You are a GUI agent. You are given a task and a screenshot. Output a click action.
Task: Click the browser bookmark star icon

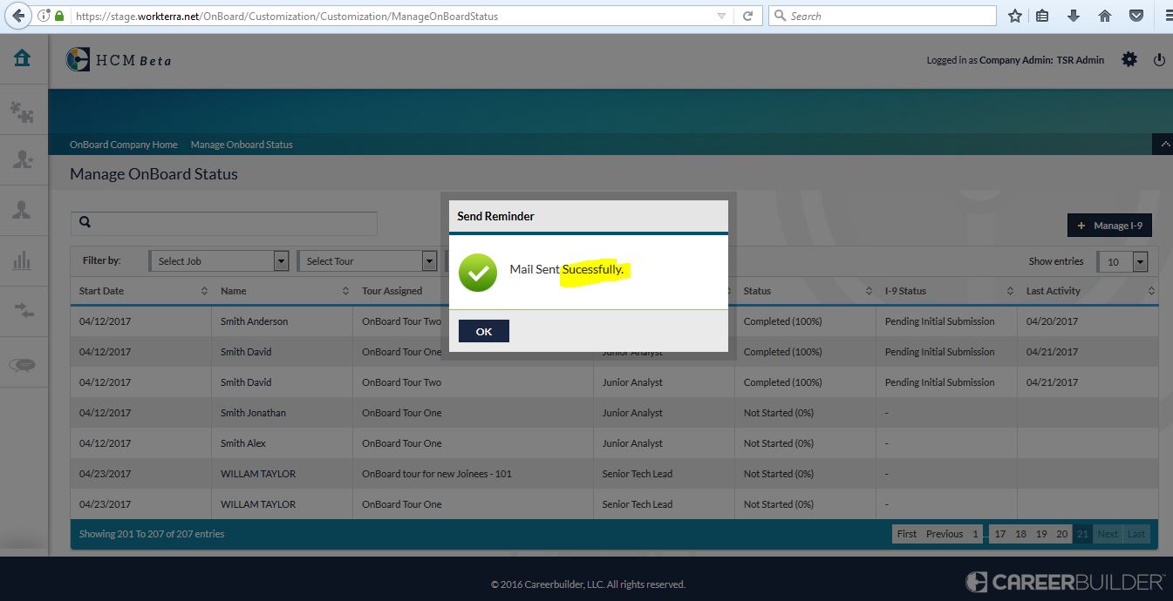pos(1015,16)
